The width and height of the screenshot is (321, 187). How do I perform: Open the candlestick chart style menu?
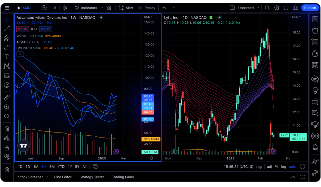[65, 8]
